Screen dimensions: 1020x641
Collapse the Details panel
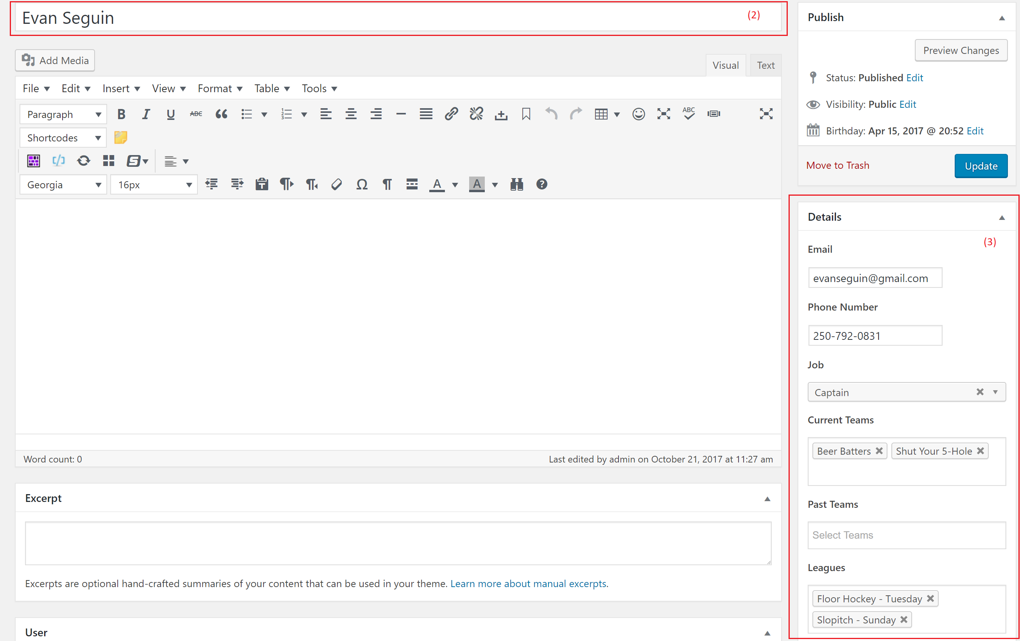[x=1002, y=218]
